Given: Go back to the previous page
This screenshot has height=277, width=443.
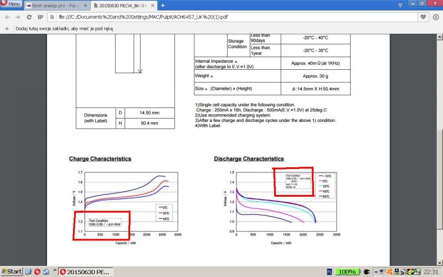Looking at the screenshot, I should point(8,17).
